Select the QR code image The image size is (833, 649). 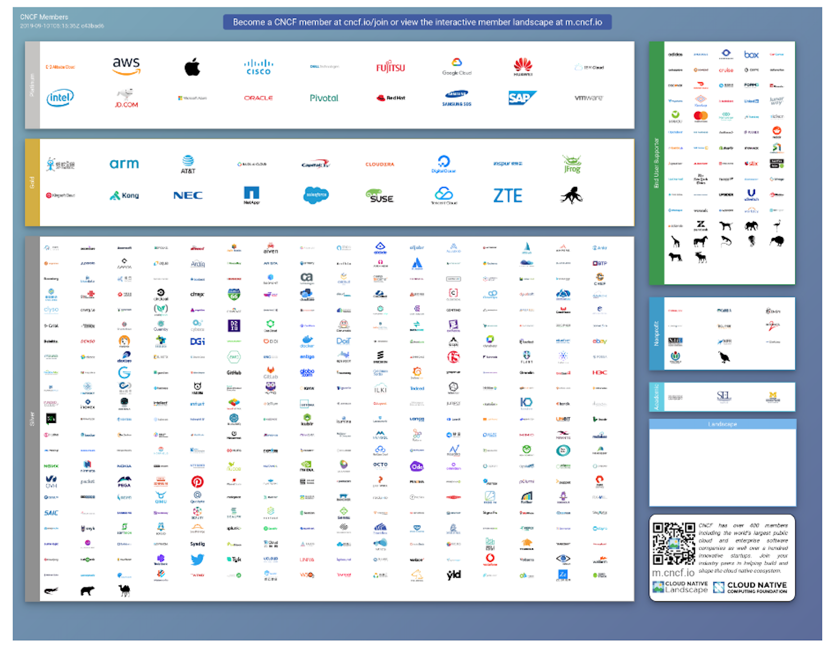pyautogui.click(x=674, y=544)
